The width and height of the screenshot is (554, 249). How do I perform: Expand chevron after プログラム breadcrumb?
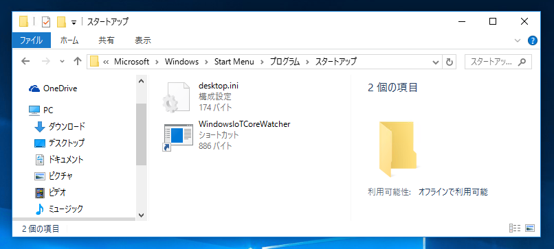(308, 62)
